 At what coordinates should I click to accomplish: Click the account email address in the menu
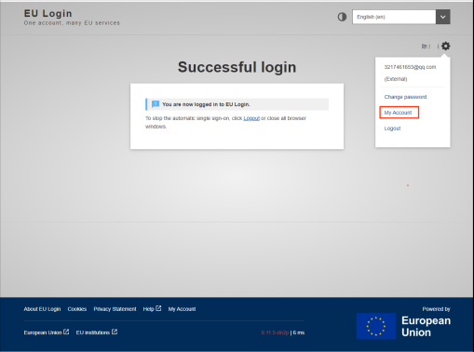[x=410, y=67]
